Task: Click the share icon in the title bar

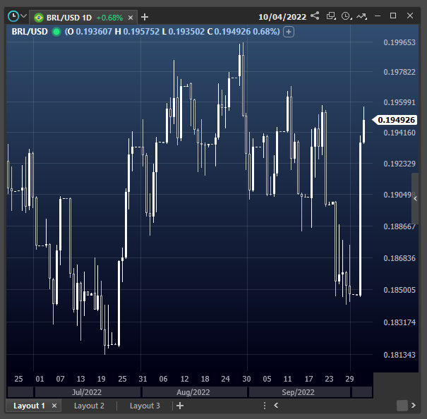Action: (315, 16)
